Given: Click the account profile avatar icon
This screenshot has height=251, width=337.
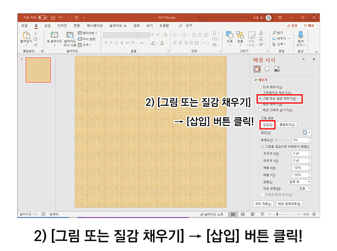Looking at the screenshot, I should tap(269, 18).
